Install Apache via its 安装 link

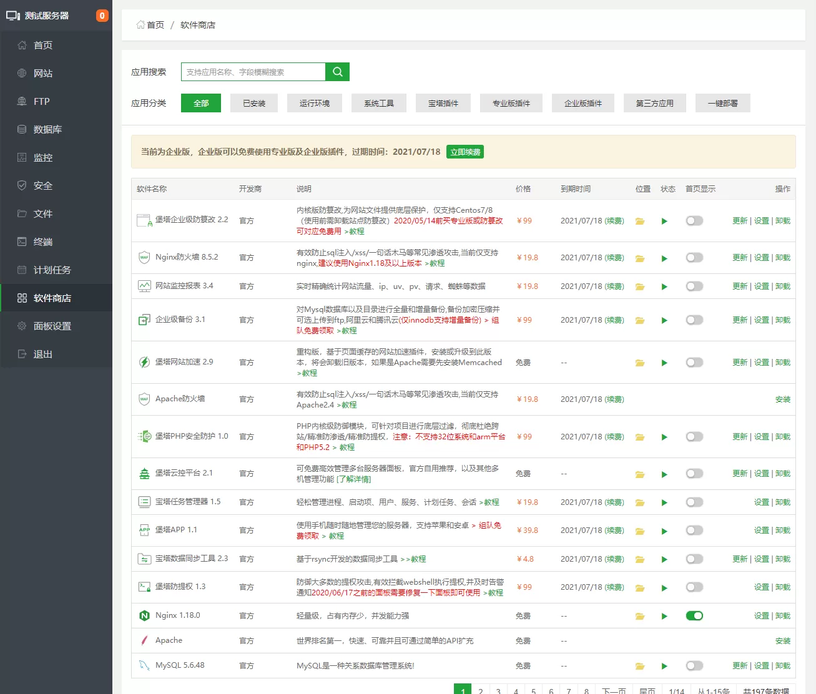782,640
